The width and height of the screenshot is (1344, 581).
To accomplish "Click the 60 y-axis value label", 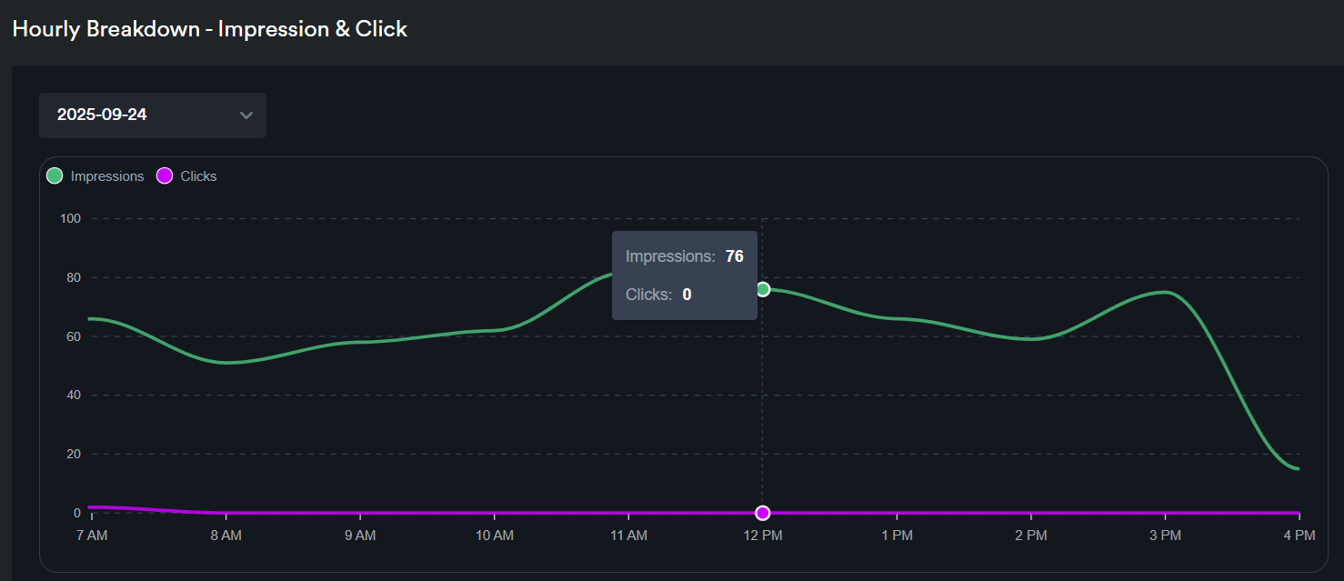I will (x=73, y=336).
